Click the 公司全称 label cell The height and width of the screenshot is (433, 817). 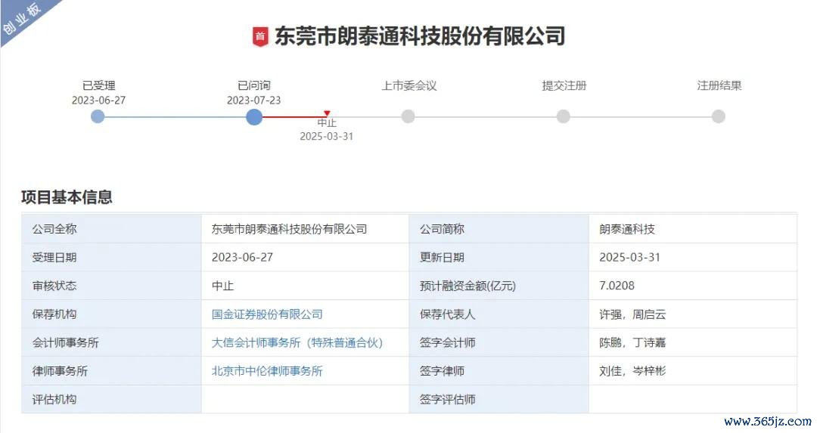point(111,229)
